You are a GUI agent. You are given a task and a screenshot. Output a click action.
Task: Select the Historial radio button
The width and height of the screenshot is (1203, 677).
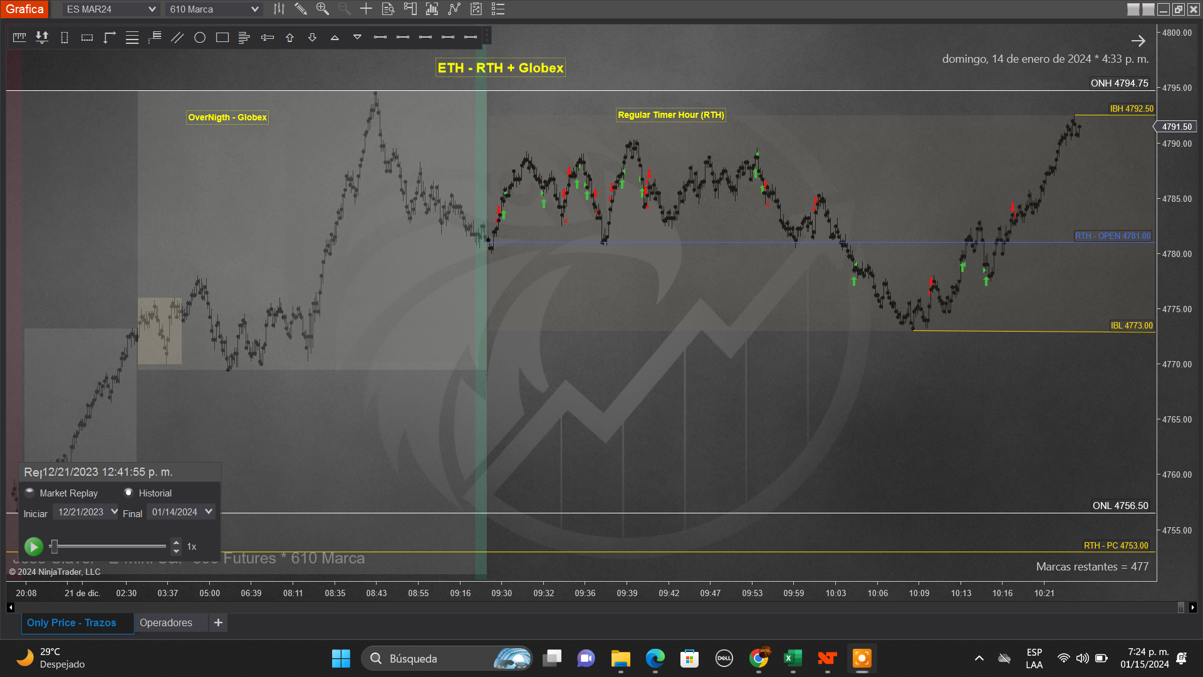pyautogui.click(x=128, y=493)
